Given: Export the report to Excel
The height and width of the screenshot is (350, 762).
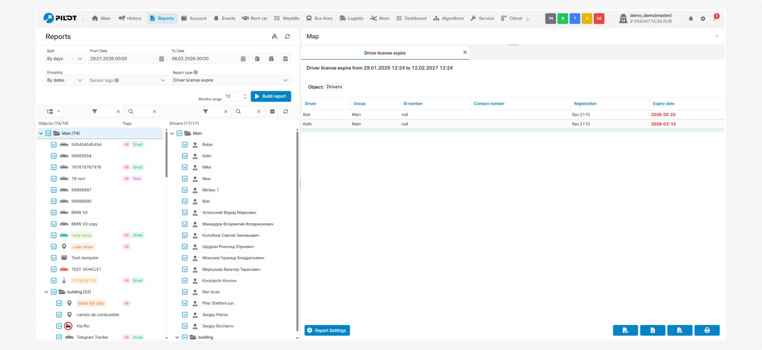Looking at the screenshot, I should [x=652, y=330].
